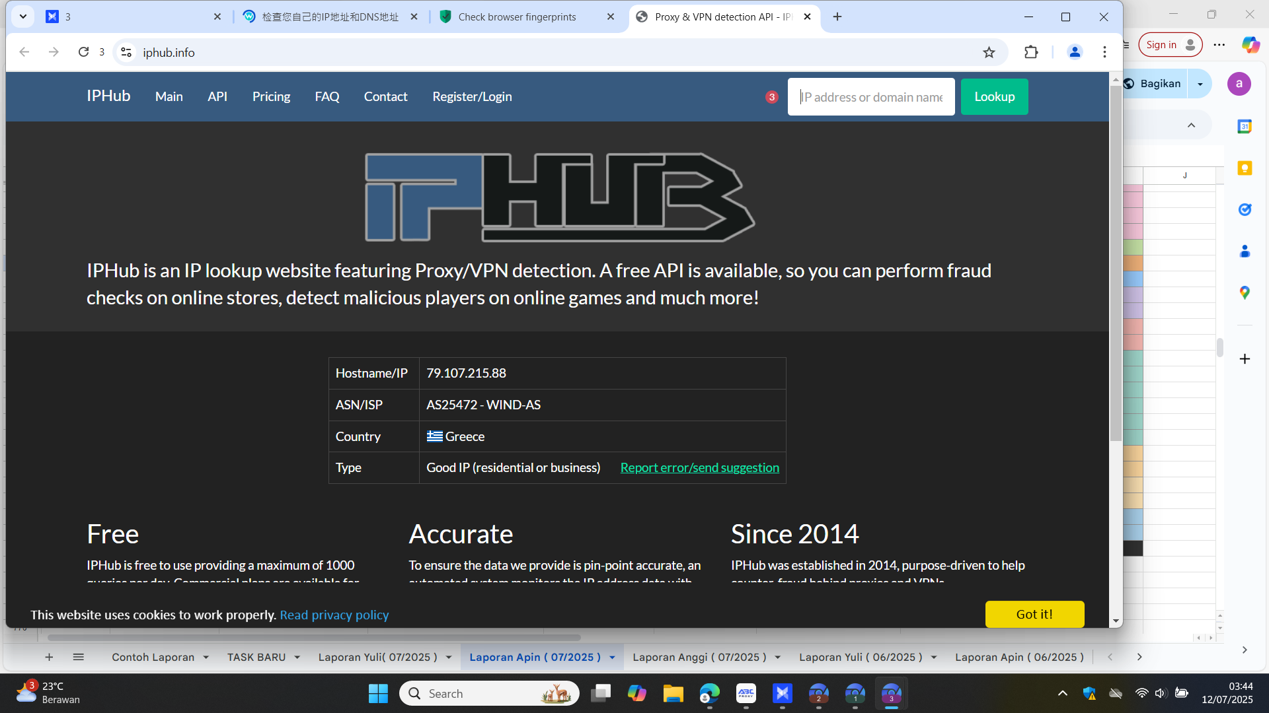Bookmark this page with the star icon
The width and height of the screenshot is (1269, 713).
(x=989, y=52)
